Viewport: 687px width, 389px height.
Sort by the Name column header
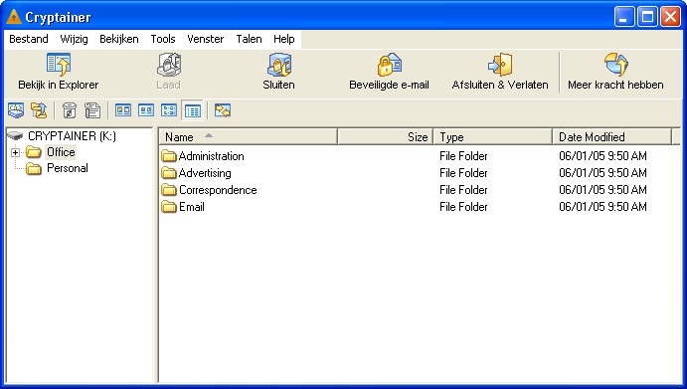coord(248,137)
